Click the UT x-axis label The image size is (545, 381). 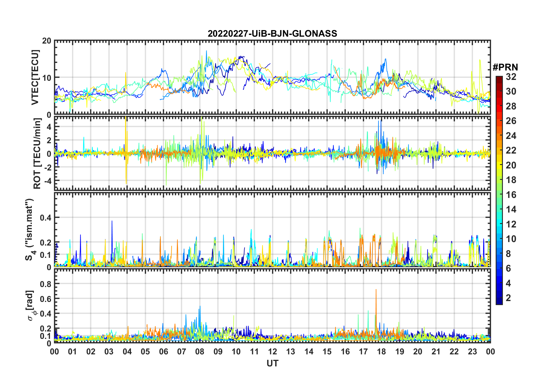coord(272,364)
